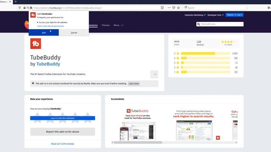
Task: Open the 1,069 five-star reviews count
Action: 235,54
